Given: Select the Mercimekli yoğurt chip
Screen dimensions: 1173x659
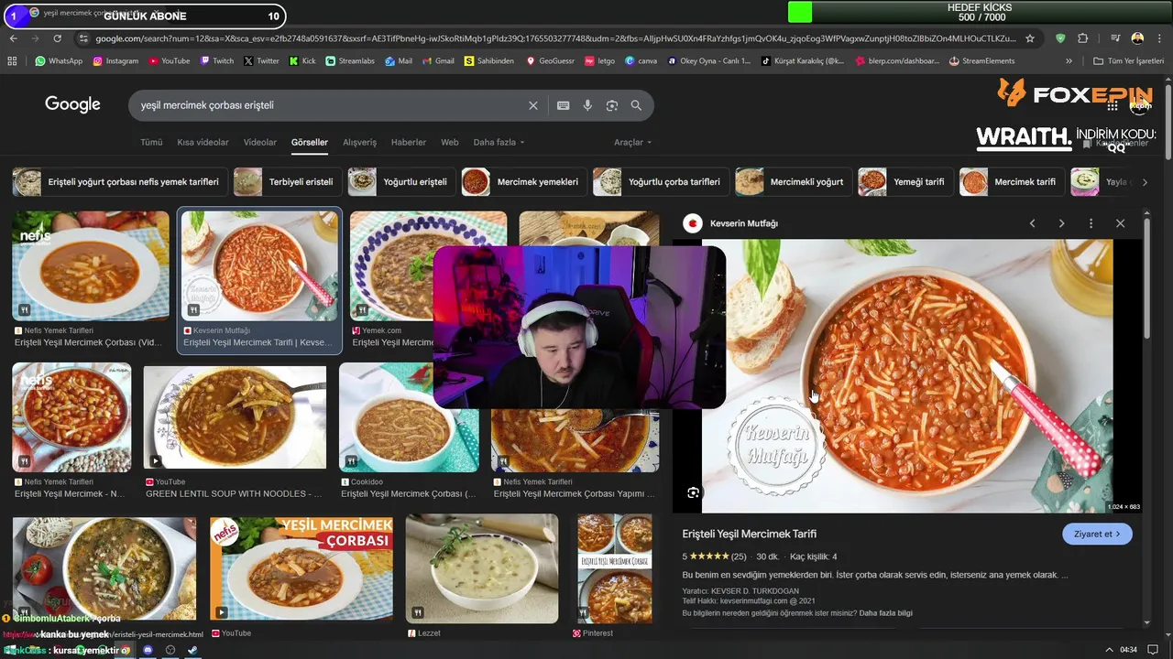Looking at the screenshot, I should pyautogui.click(x=794, y=182).
